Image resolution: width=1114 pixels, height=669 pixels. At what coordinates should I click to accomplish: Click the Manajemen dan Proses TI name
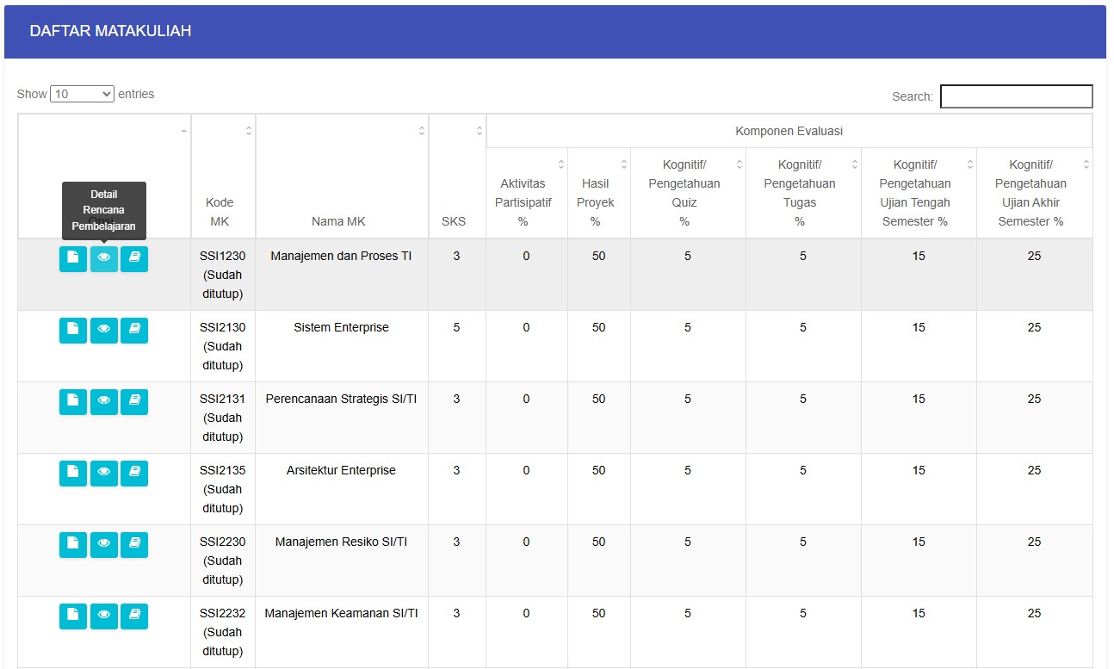pos(341,256)
